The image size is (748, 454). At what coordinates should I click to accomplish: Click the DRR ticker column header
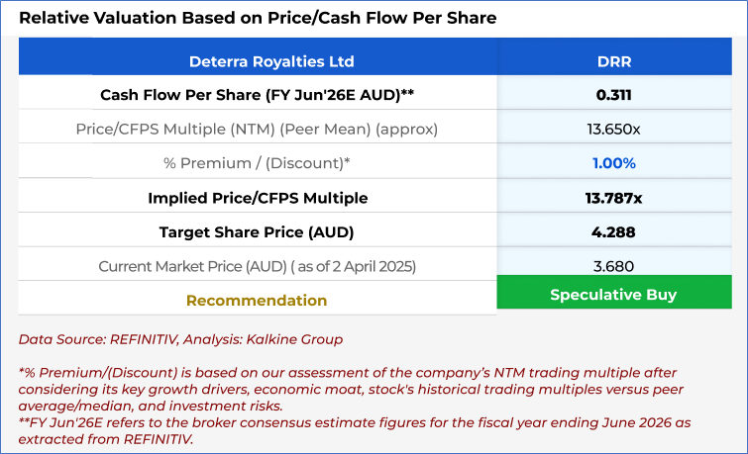click(613, 61)
